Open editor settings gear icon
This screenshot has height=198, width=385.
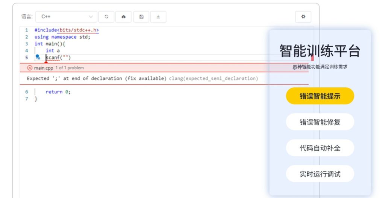(303, 16)
